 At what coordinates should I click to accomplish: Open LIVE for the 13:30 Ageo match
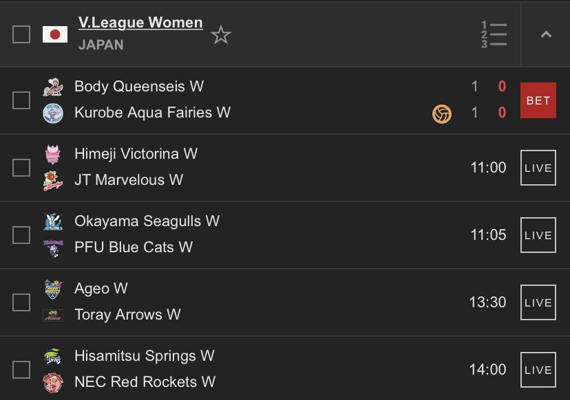tap(538, 302)
